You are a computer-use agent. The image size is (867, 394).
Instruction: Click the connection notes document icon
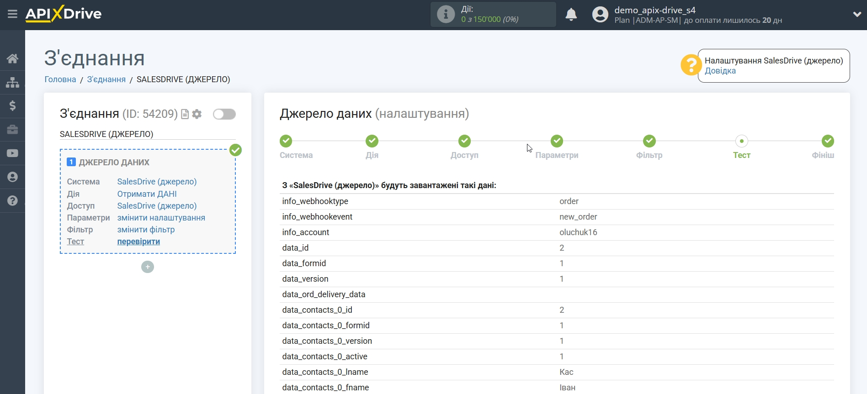click(x=185, y=114)
